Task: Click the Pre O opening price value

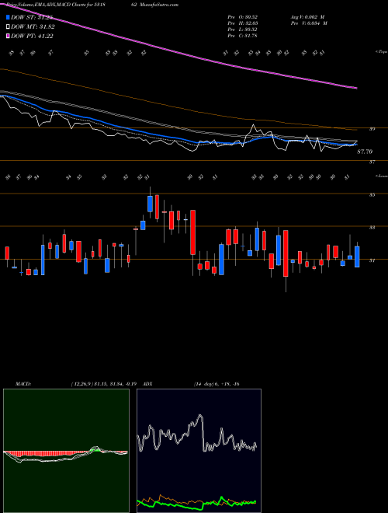Action: pyautogui.click(x=250, y=16)
